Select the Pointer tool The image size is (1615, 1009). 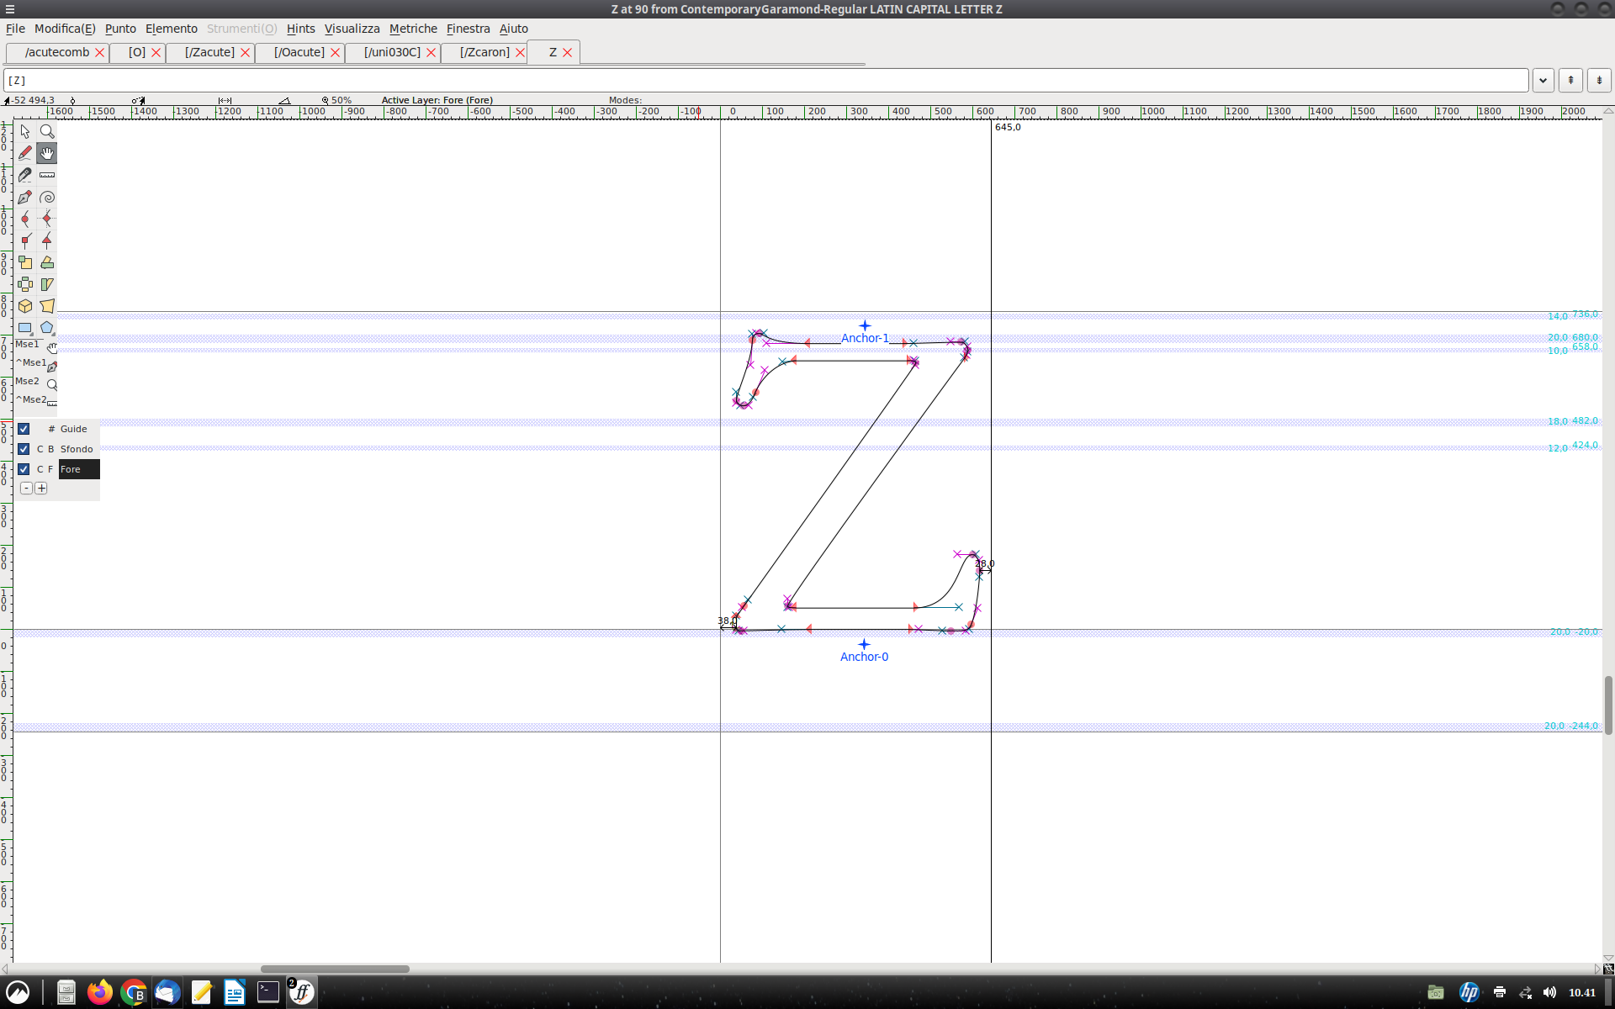[25, 131]
